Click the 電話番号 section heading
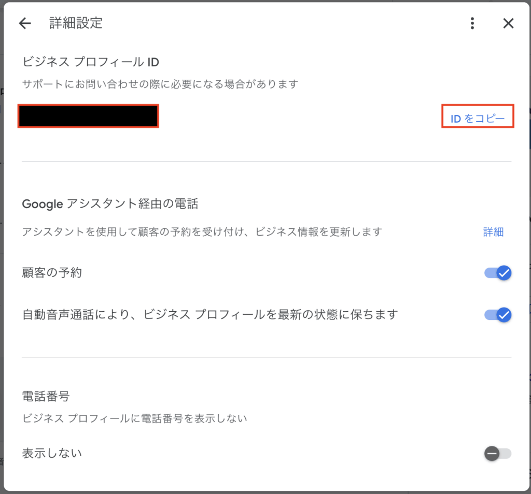This screenshot has width=531, height=494. tap(46, 396)
